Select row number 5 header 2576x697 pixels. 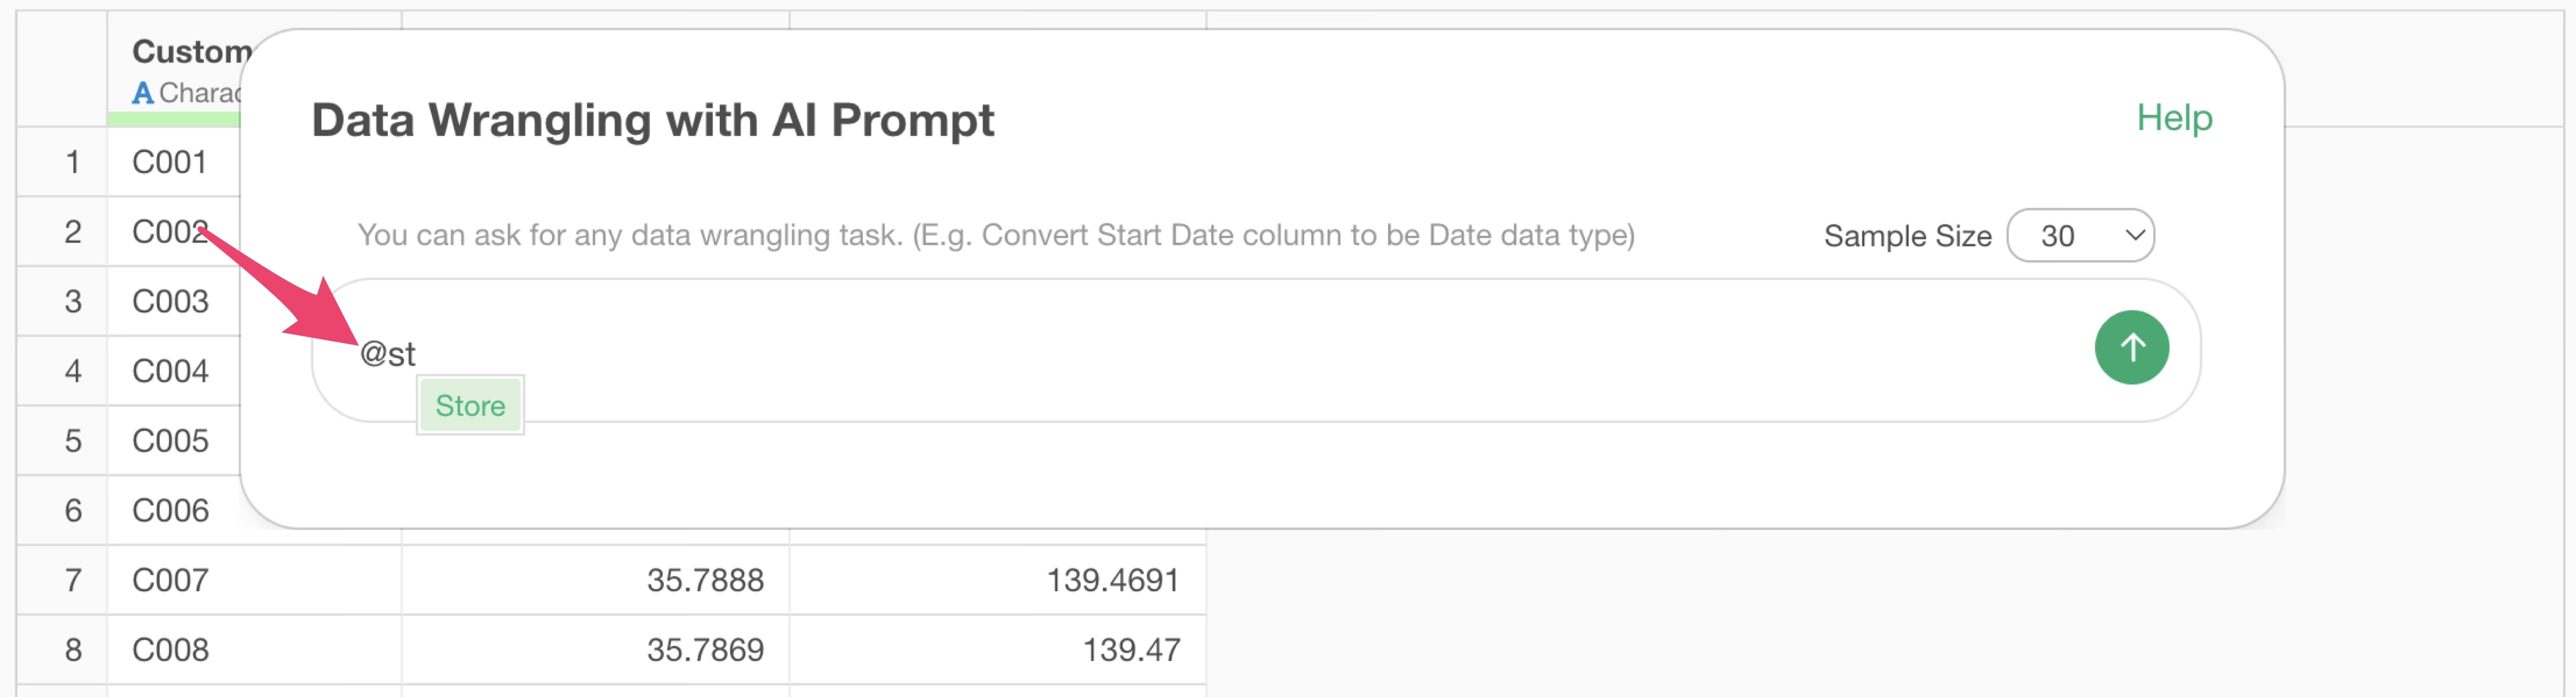pos(72,440)
